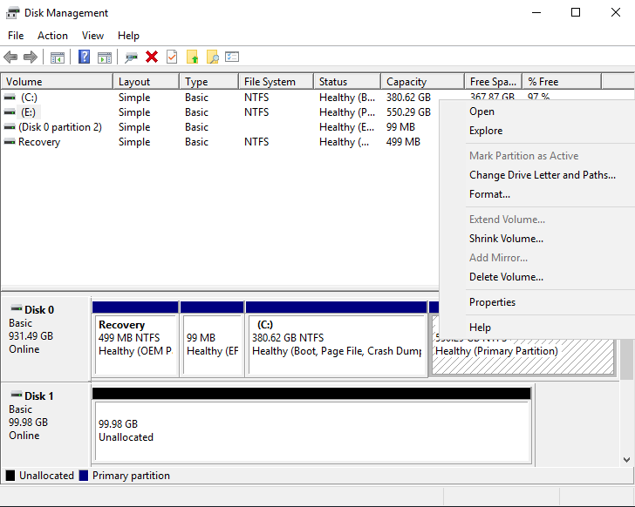Click the (C:) volume drive icon

click(10, 98)
